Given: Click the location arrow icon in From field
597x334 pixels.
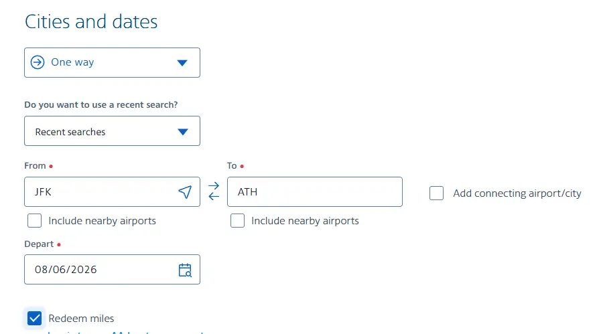Looking at the screenshot, I should pyautogui.click(x=185, y=192).
